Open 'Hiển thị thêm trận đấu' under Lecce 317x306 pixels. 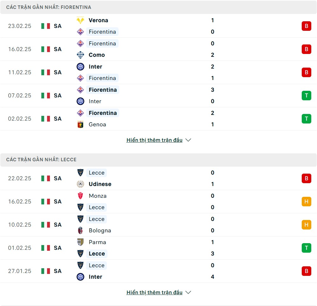coord(155,292)
